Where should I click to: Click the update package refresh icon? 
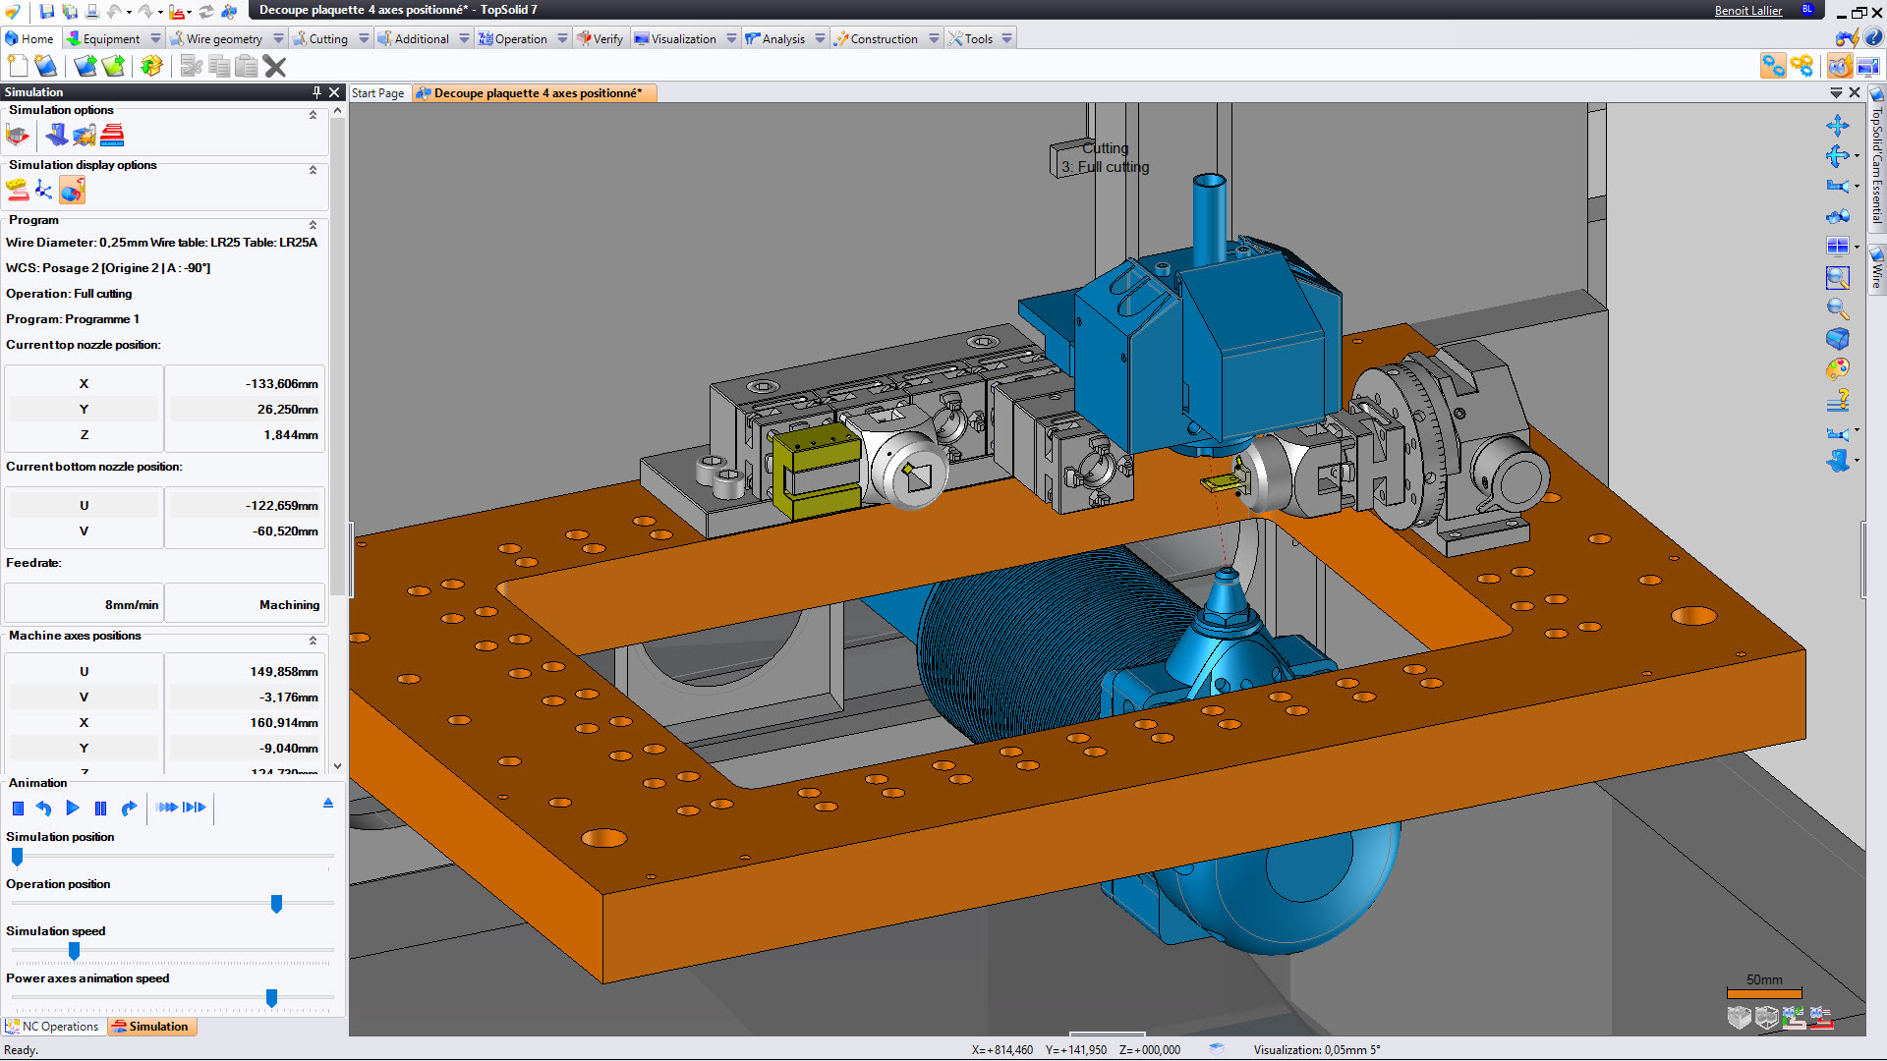(151, 66)
